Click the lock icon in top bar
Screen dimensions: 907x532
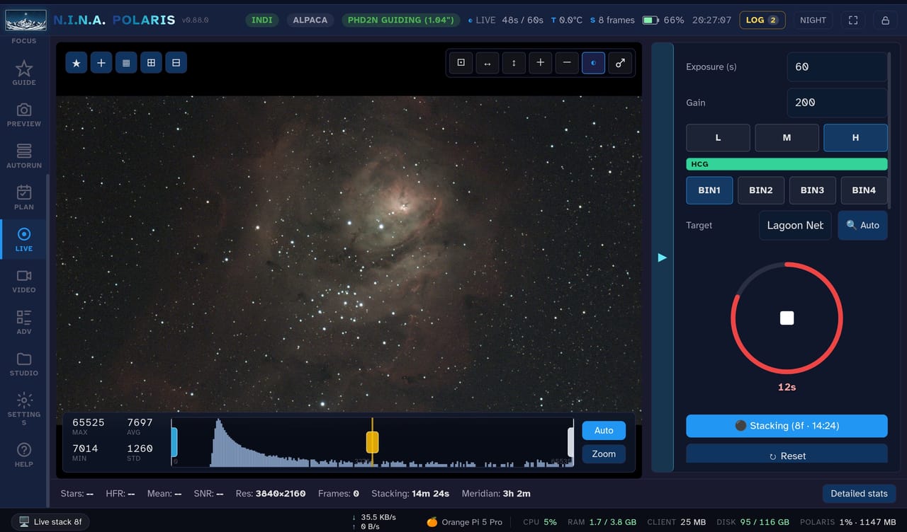[x=885, y=20]
